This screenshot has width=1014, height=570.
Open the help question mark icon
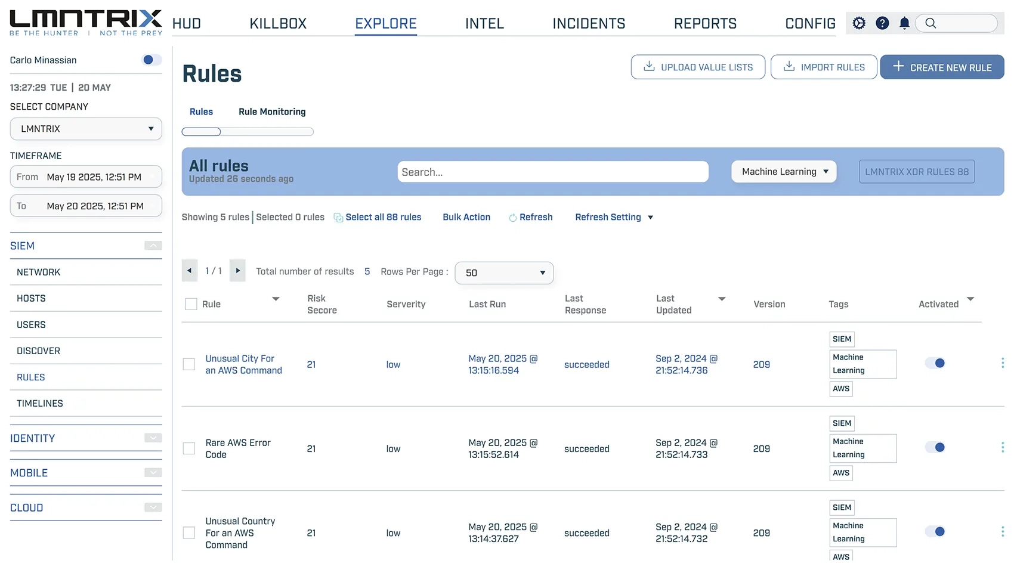(882, 23)
